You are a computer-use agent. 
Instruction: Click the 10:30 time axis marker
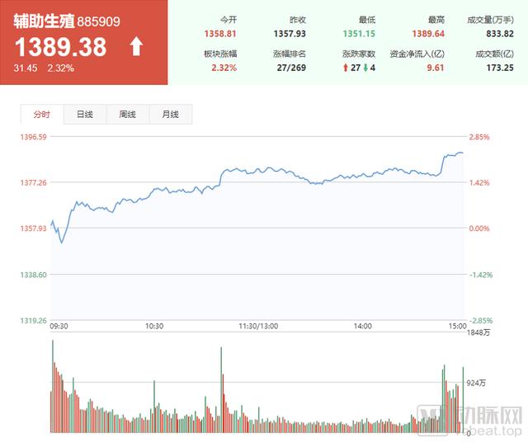pos(154,326)
